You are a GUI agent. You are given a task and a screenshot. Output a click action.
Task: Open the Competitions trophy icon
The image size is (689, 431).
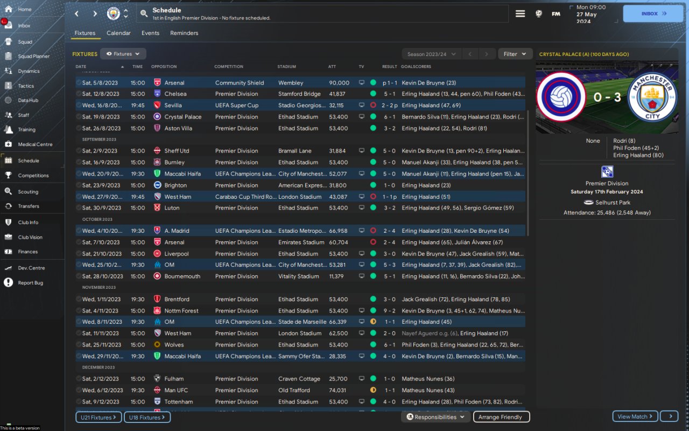(x=9, y=175)
